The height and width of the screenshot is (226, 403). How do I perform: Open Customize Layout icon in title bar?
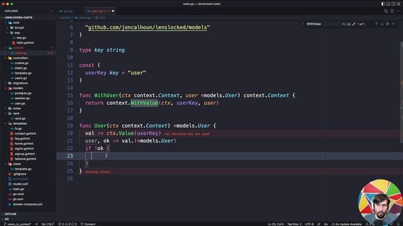(399, 4)
